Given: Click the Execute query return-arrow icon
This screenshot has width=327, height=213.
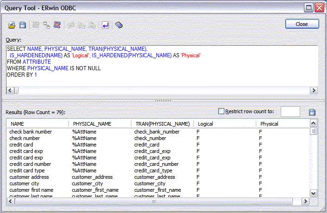Looking at the screenshot, I should (x=105, y=25).
